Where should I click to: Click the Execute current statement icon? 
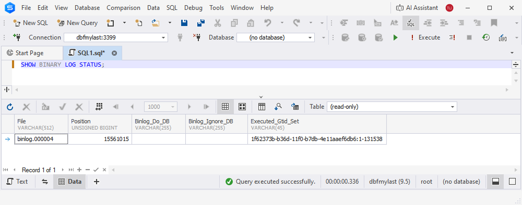[x=452, y=37]
